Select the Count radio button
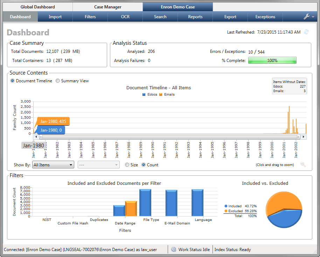320x257 pixels. [144, 165]
